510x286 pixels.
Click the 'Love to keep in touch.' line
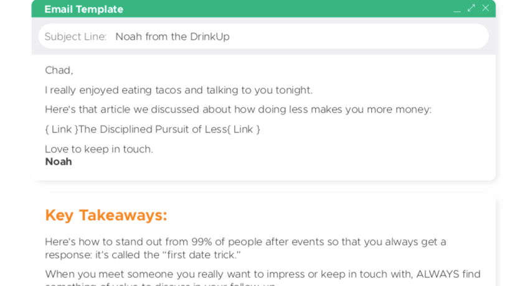[x=99, y=149]
